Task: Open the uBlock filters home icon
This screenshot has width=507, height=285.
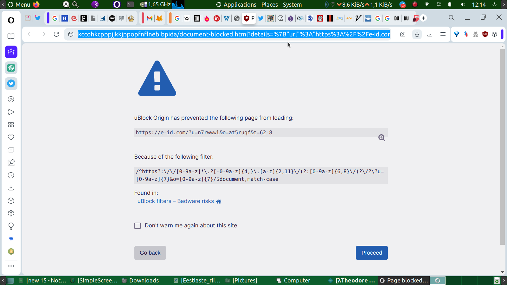Action: click(x=219, y=201)
